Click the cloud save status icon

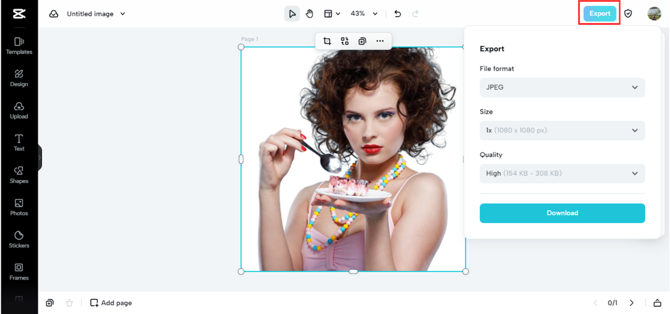54,14
